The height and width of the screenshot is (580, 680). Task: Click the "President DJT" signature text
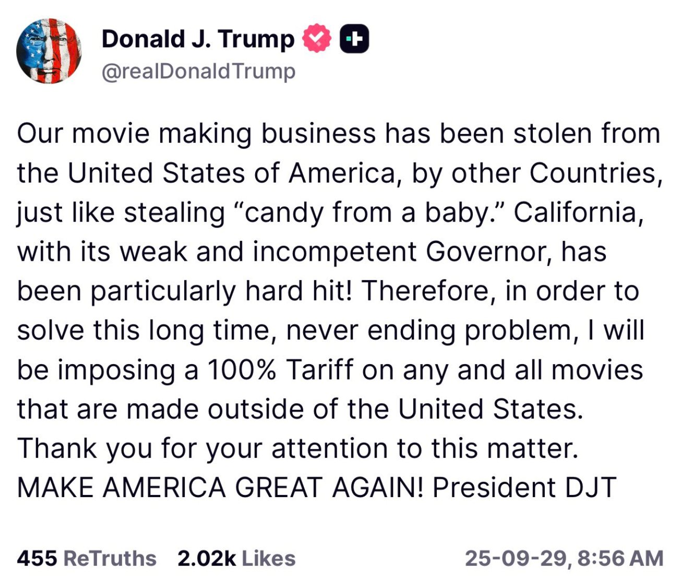pos(524,488)
